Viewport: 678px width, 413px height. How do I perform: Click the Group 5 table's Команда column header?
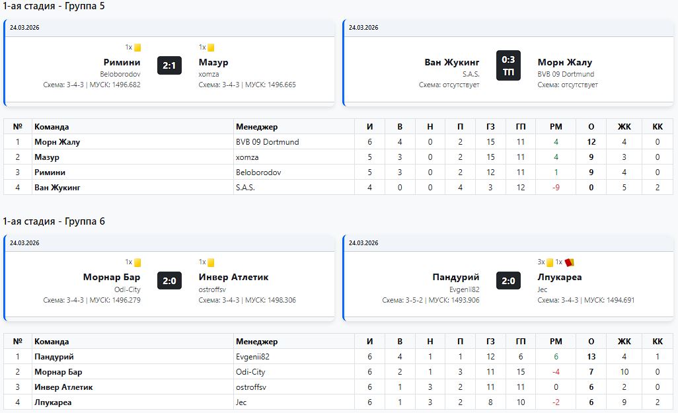pos(52,127)
